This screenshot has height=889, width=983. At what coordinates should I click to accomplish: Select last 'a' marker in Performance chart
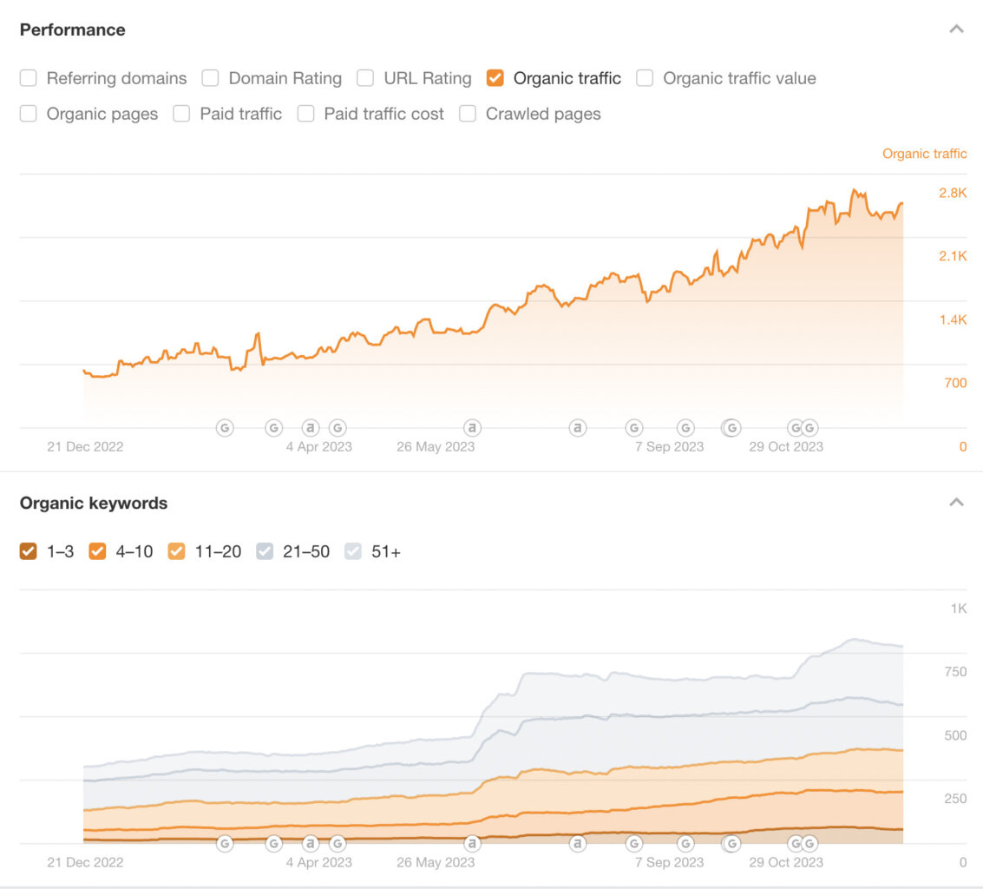point(578,427)
